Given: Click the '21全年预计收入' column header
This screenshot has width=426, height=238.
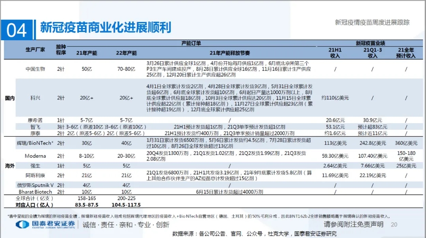Looking at the screenshot, I should (406, 53).
